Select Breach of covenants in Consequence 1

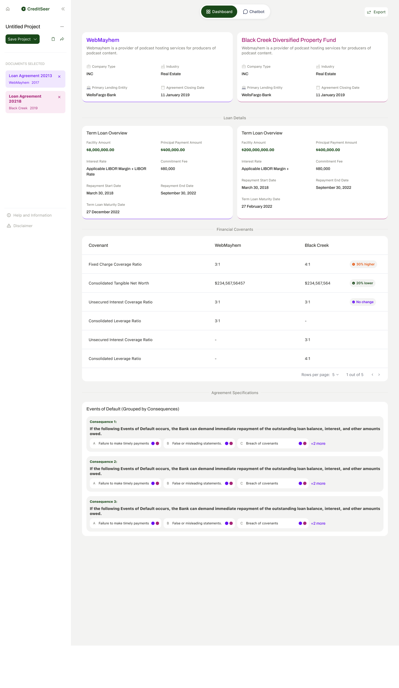(x=273, y=443)
